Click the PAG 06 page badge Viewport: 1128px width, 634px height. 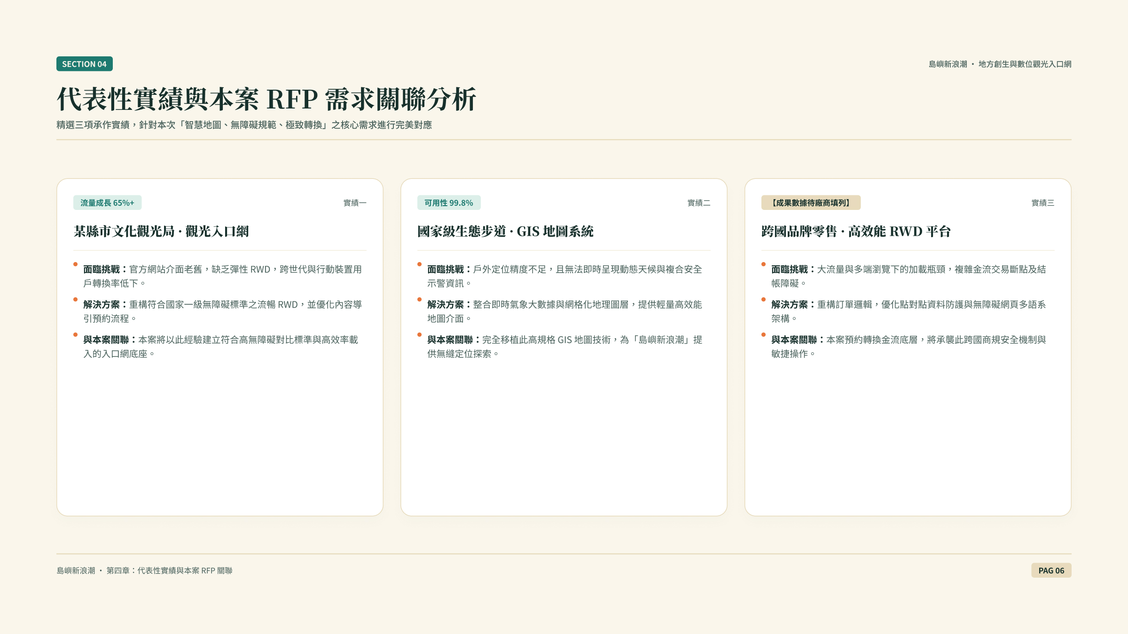(1051, 571)
